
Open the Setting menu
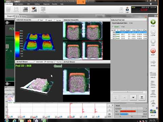click(37, 4)
